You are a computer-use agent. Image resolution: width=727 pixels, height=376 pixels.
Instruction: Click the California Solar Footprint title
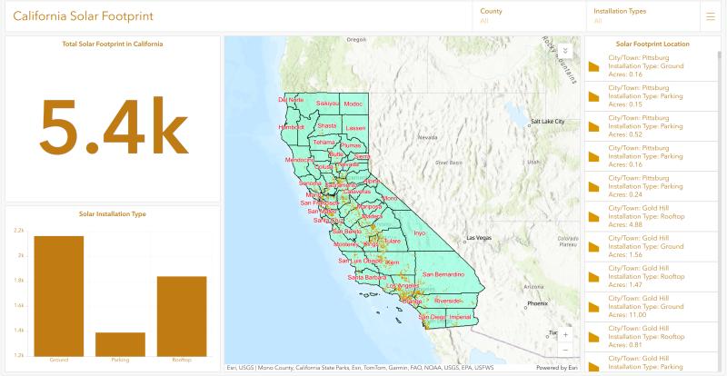point(83,16)
